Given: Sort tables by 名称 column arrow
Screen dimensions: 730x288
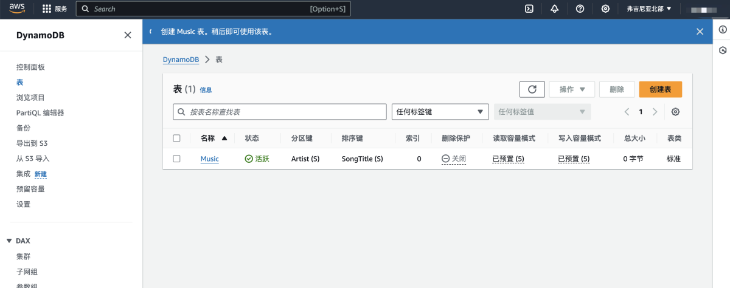Looking at the screenshot, I should coord(224,139).
